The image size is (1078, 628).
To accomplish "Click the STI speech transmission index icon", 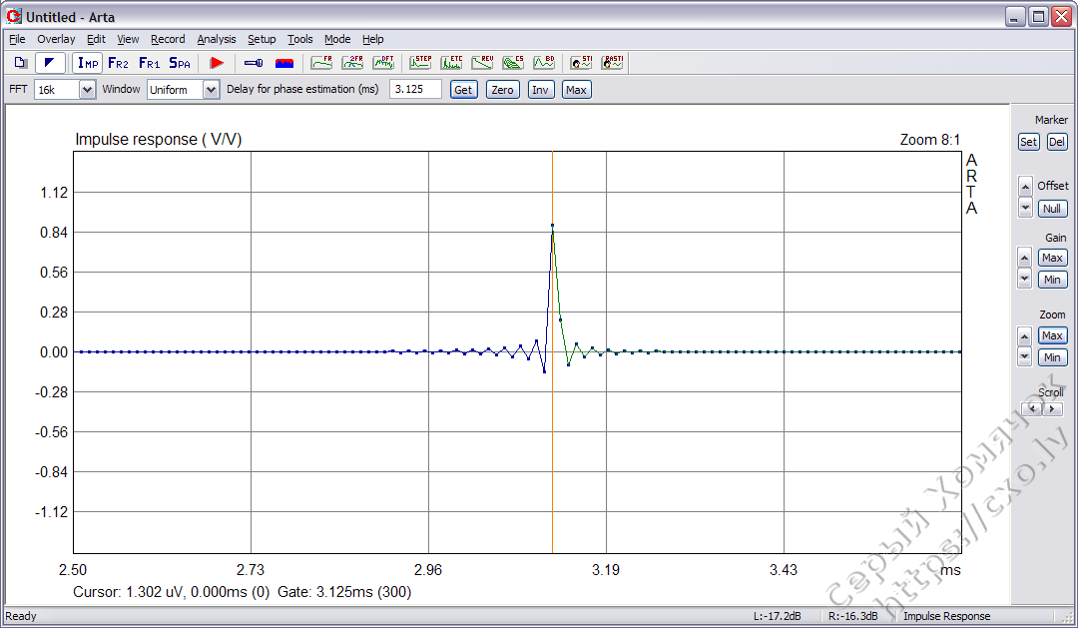I will tap(581, 62).
